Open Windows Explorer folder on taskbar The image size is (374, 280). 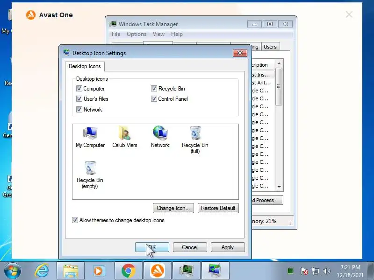click(71, 271)
